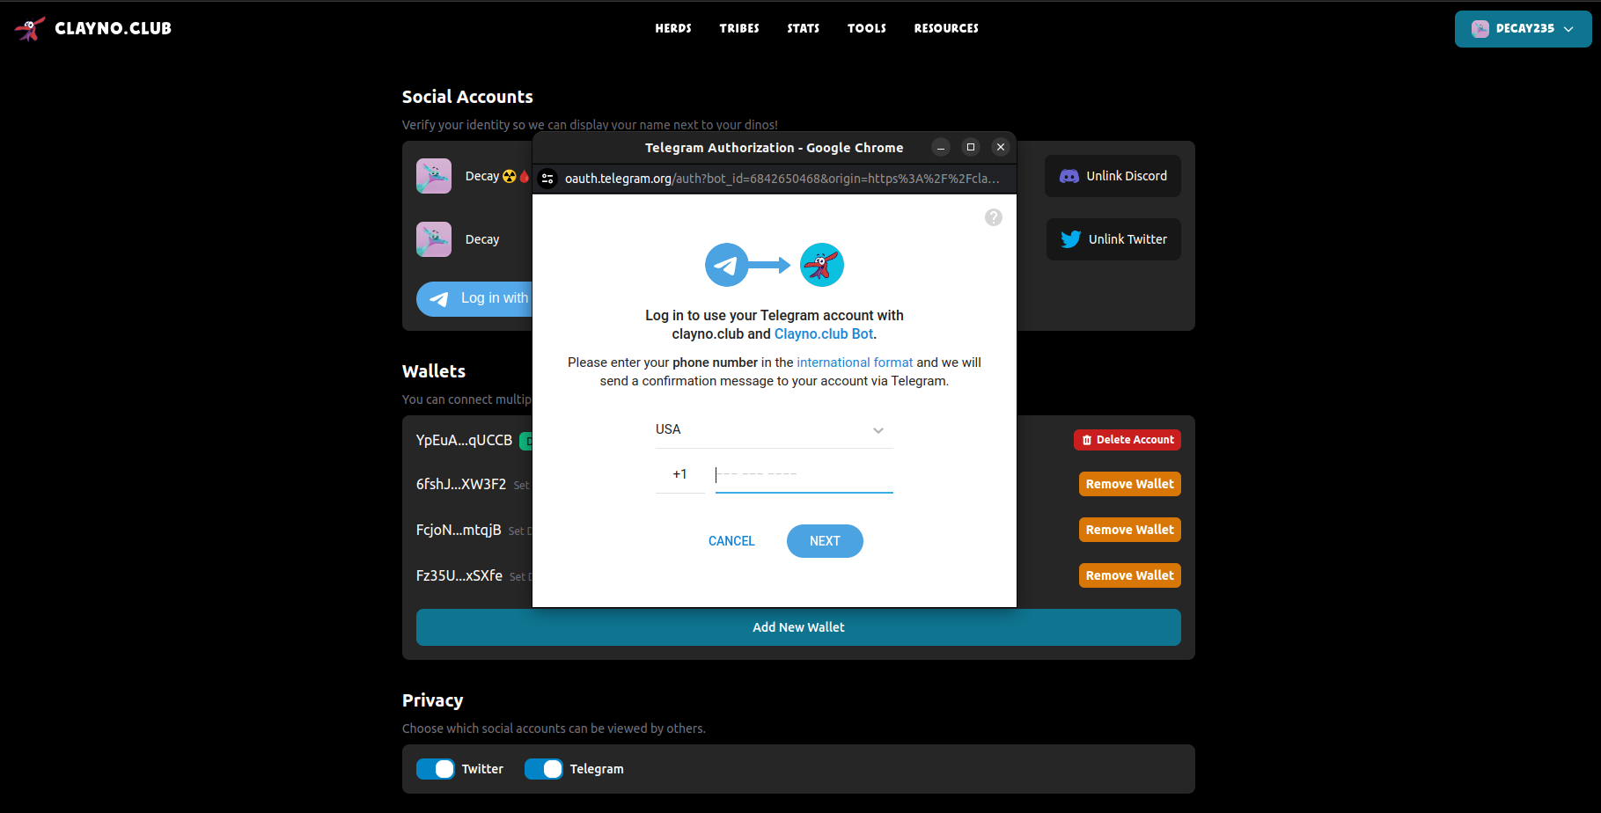Minimize the Telegram Authorization window
Viewport: 1601px width, 813px height.
click(941, 147)
